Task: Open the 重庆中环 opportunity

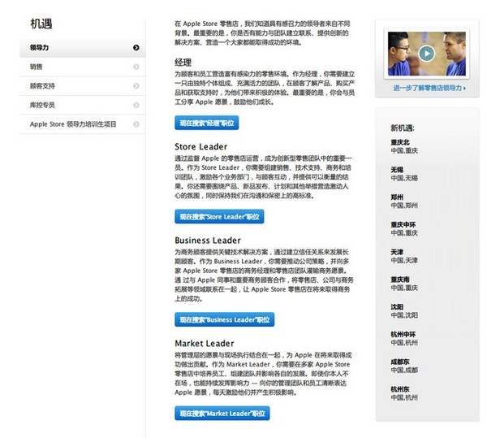Action: [x=403, y=224]
